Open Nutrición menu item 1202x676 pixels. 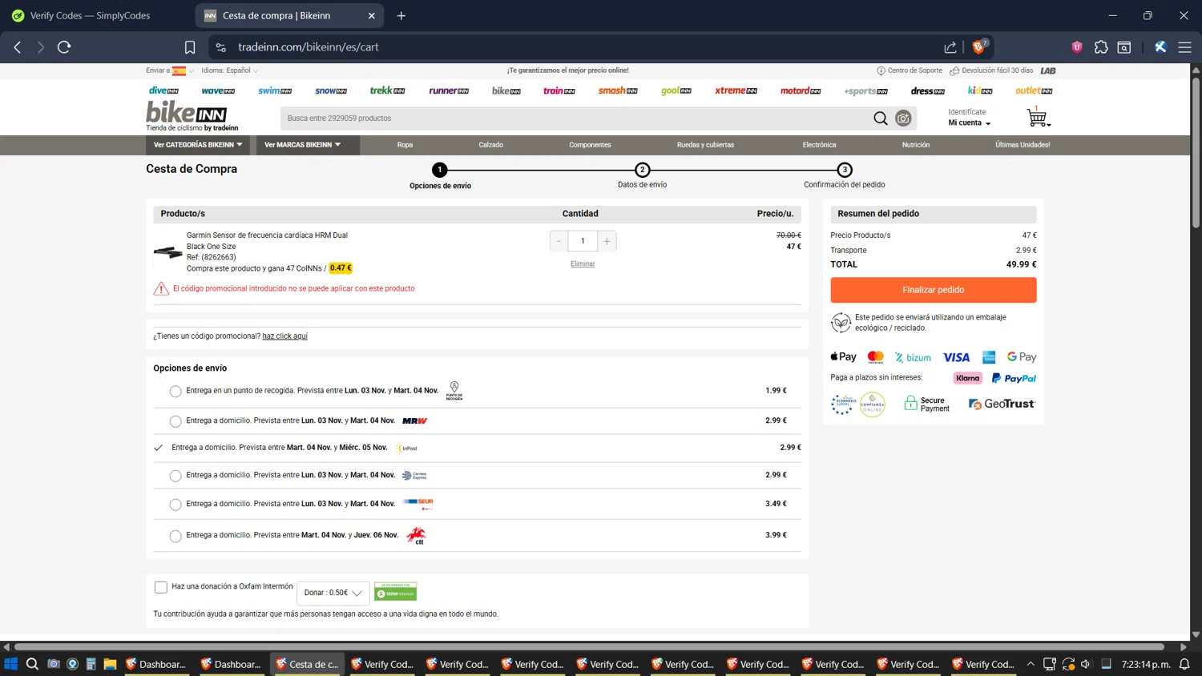916,145
